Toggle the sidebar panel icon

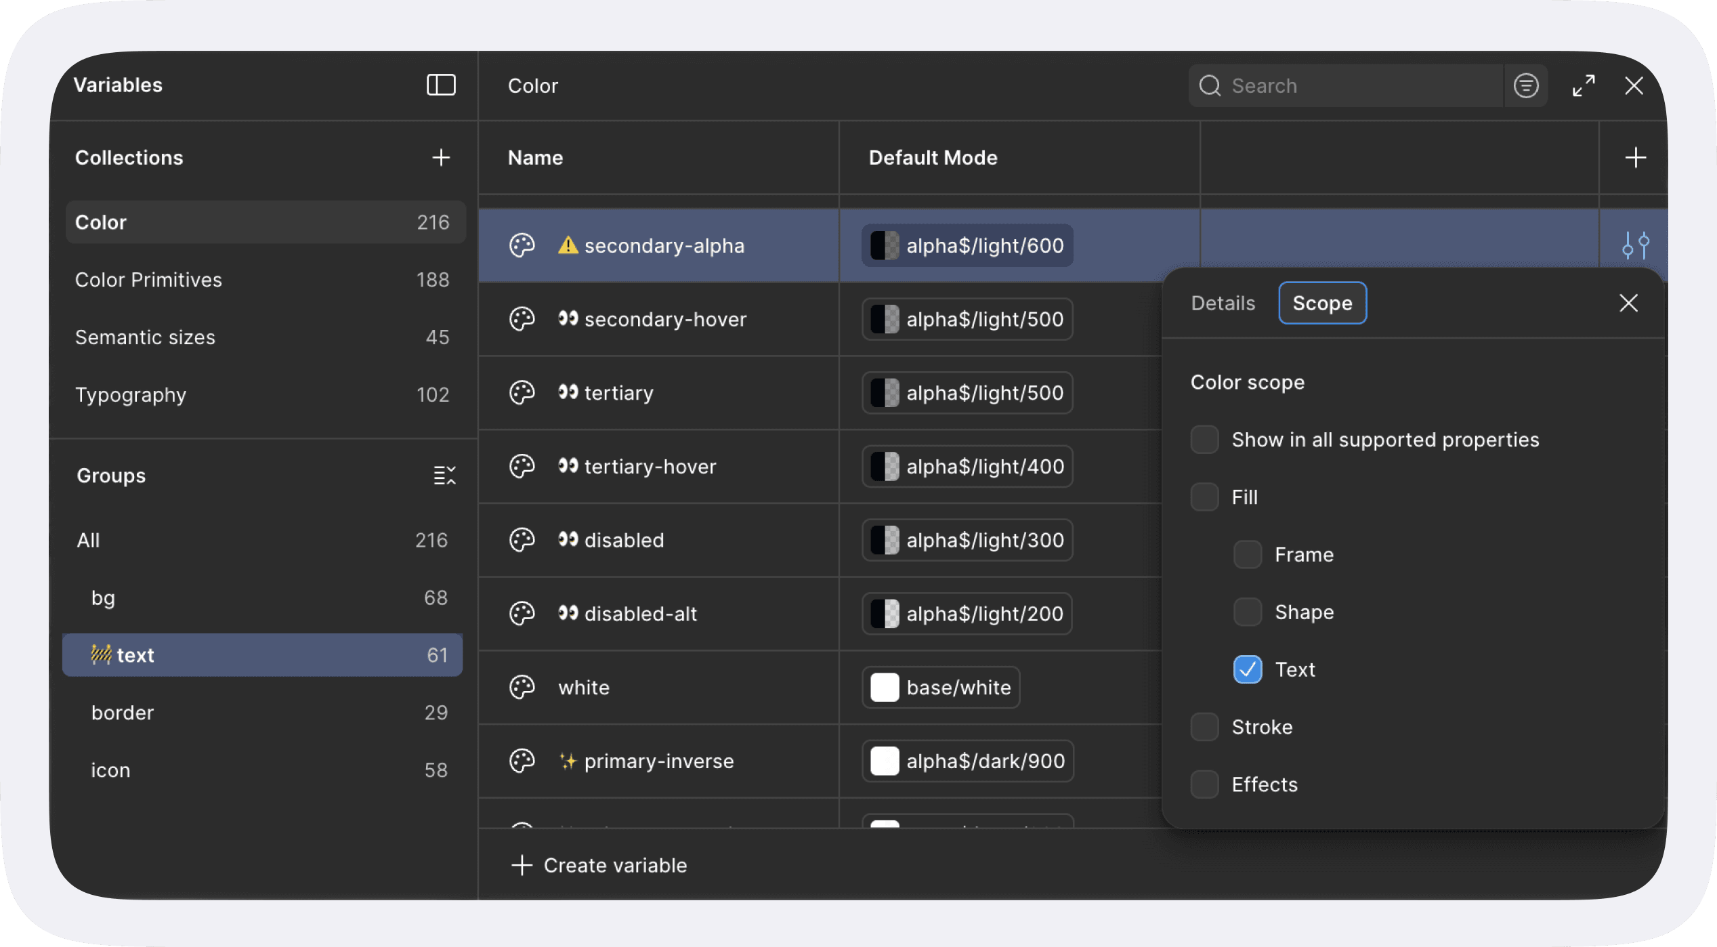click(441, 85)
